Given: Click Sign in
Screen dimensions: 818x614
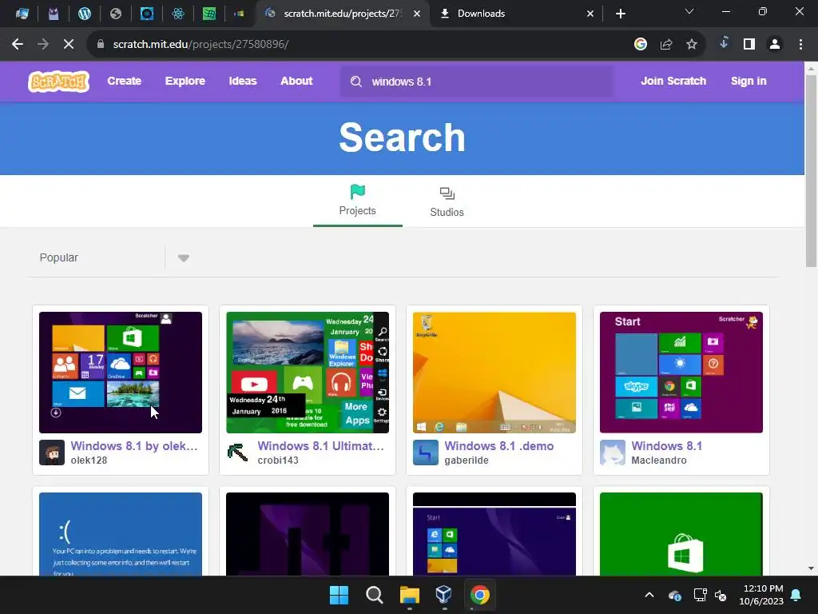Looking at the screenshot, I should tap(748, 81).
